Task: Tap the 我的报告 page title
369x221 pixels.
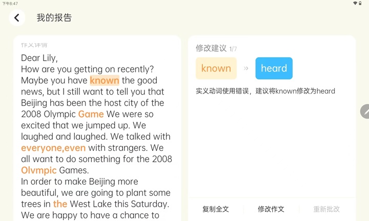Action: pyautogui.click(x=54, y=17)
